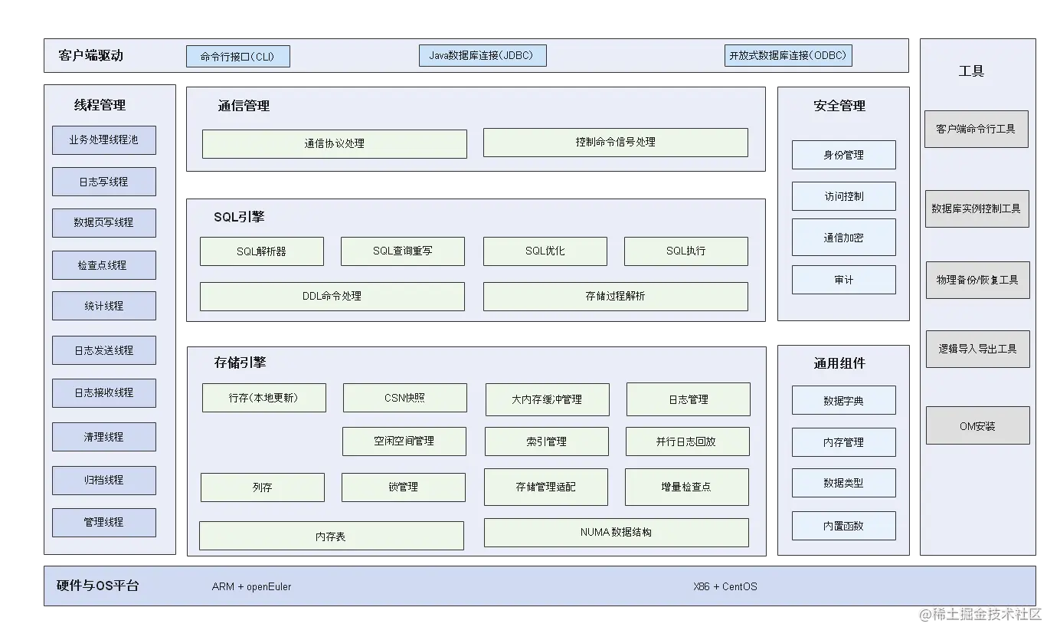The height and width of the screenshot is (640, 1060).
Task: Toggle the 审计 option in 安全管理
Action: click(x=843, y=279)
